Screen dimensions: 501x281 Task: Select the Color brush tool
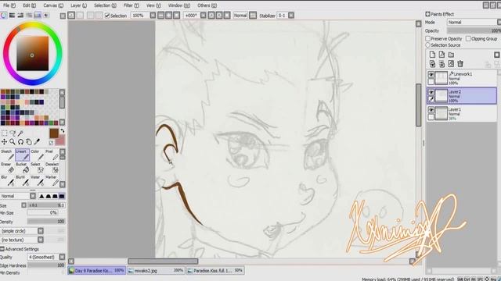pyautogui.click(x=37, y=155)
